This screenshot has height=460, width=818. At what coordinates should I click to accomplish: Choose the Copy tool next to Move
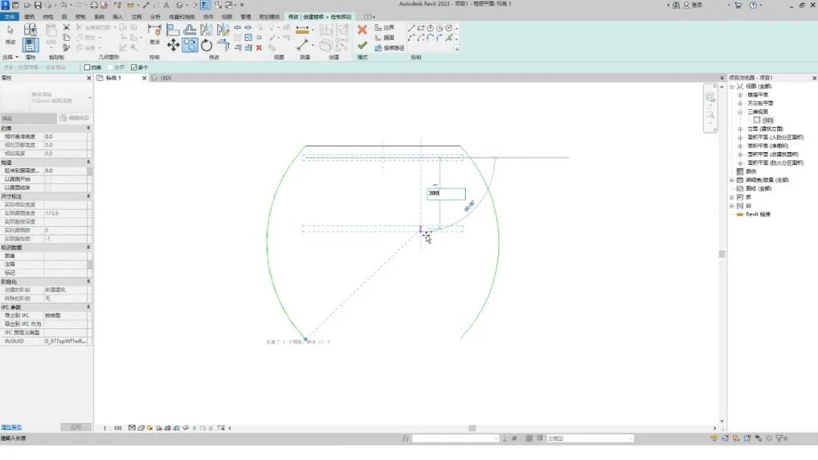(x=190, y=45)
